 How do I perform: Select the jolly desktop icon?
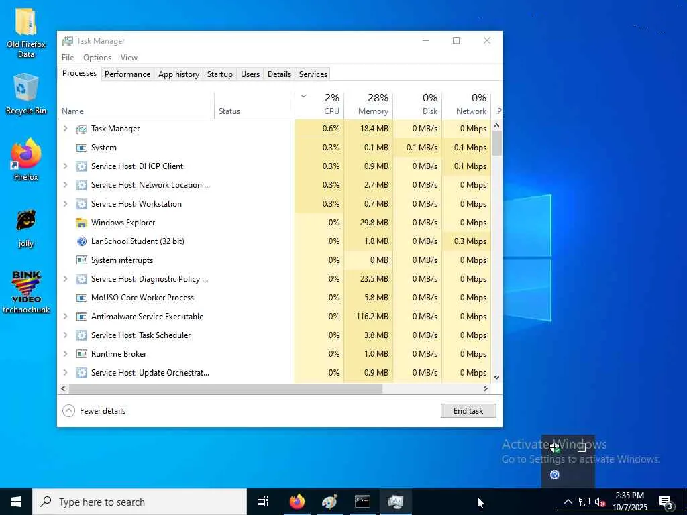pyautogui.click(x=26, y=229)
